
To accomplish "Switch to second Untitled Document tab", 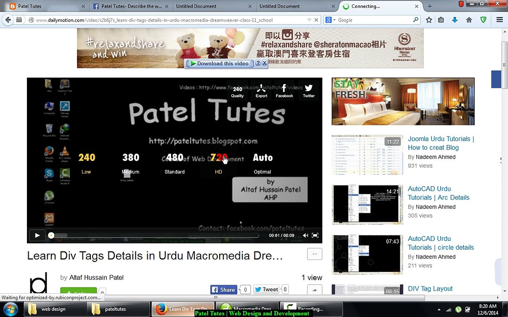I will pyautogui.click(x=297, y=6).
